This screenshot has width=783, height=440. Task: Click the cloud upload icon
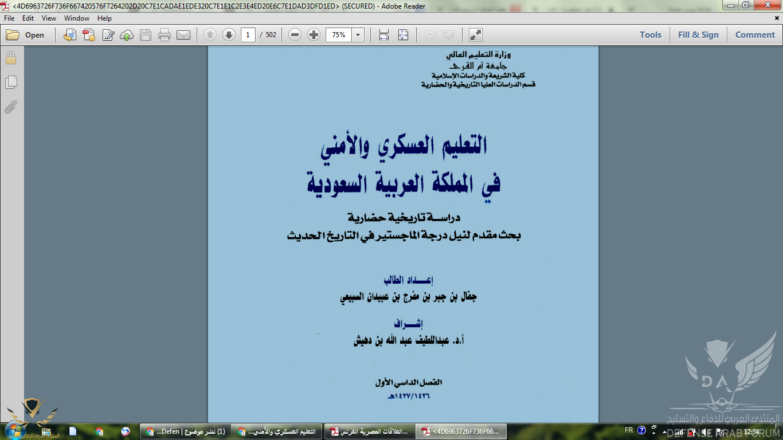(x=127, y=35)
